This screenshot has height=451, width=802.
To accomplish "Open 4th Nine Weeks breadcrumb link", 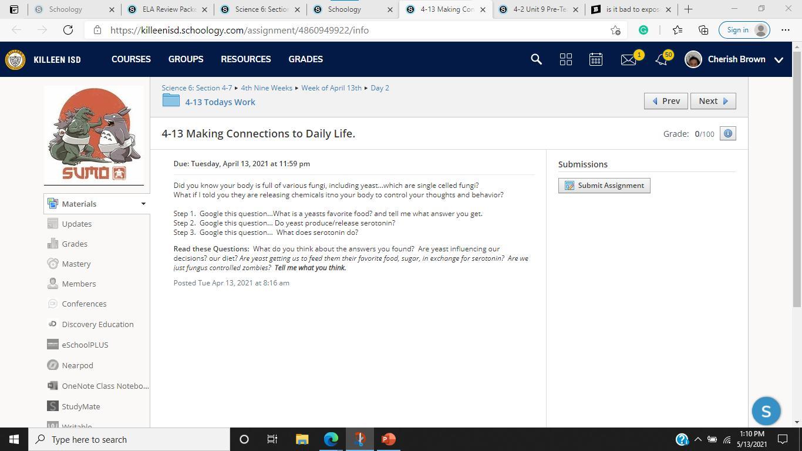I will coord(267,88).
